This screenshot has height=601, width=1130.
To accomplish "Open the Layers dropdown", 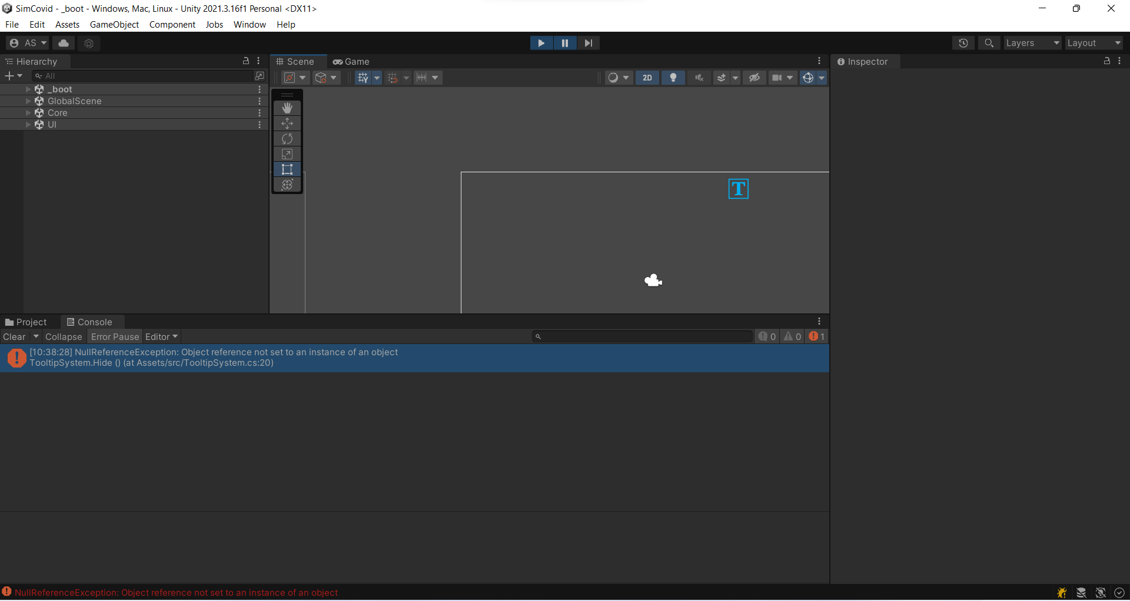I will click(x=1031, y=42).
